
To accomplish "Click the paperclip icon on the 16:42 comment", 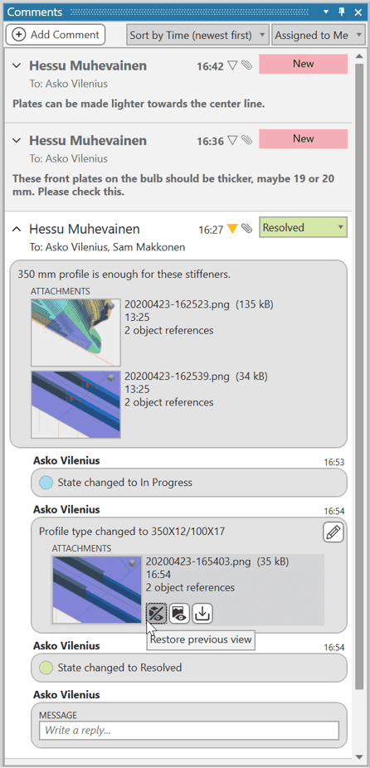I will tap(247, 66).
